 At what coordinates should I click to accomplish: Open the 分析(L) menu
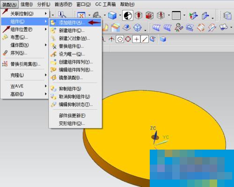44,4
